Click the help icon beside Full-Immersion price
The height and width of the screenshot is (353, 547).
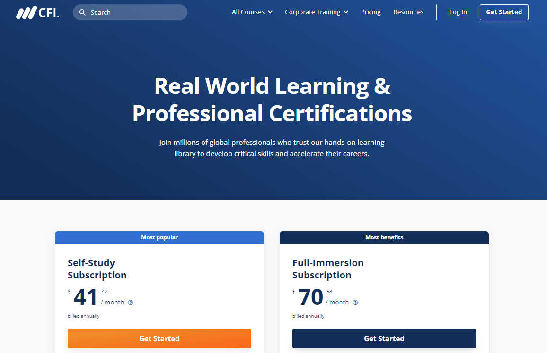(x=355, y=303)
